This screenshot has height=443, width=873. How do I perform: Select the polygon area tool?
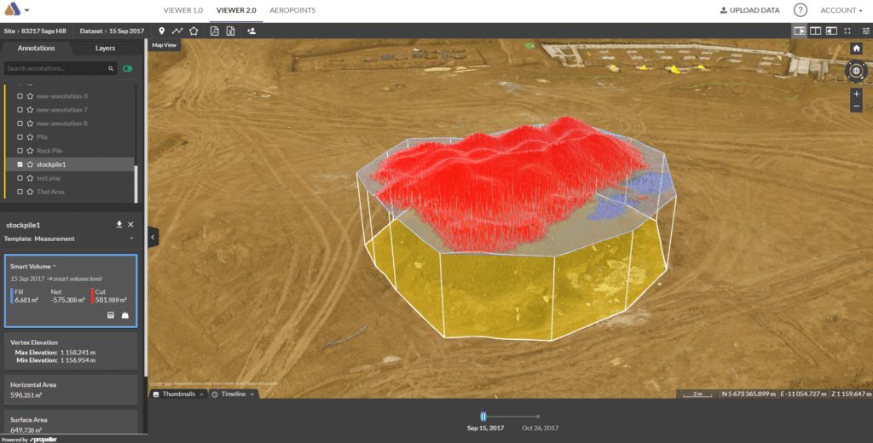pyautogui.click(x=194, y=31)
